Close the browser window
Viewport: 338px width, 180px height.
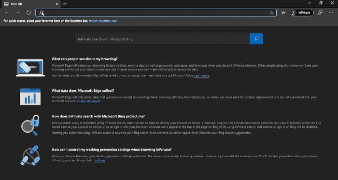pos(332,3)
